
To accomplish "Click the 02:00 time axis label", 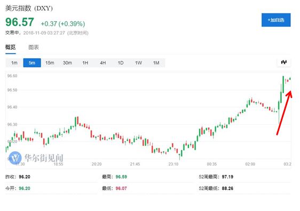I will [250, 164].
